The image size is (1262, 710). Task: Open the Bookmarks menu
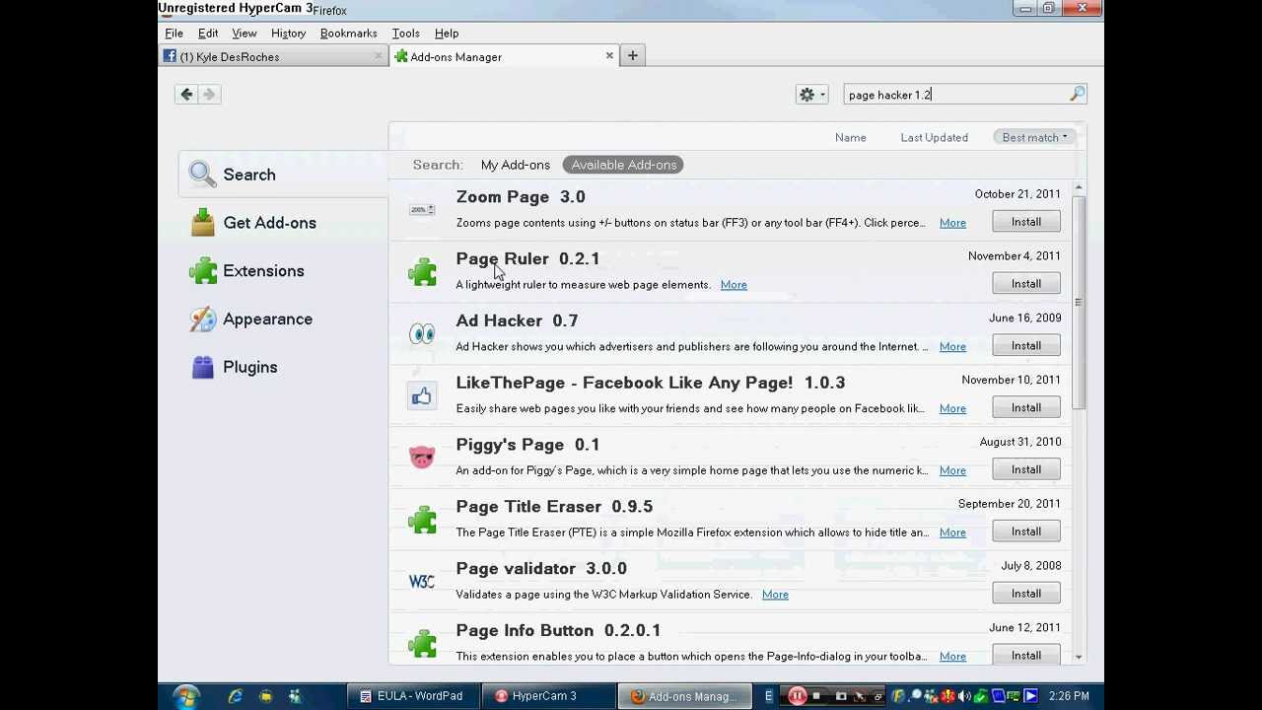[349, 34]
